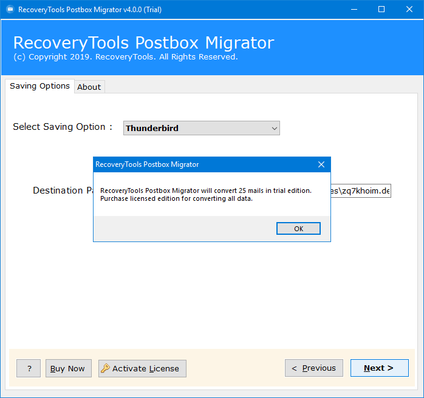Close the Postbox Migrator main window
Screen dimensions: 424x398
click(x=409, y=10)
